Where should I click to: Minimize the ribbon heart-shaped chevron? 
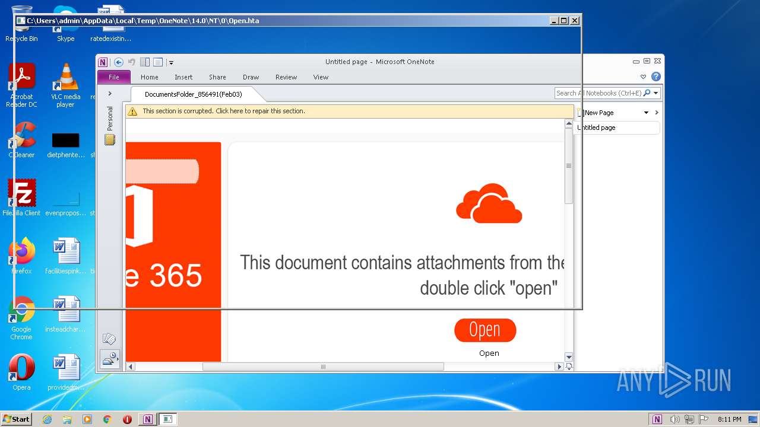tap(643, 77)
